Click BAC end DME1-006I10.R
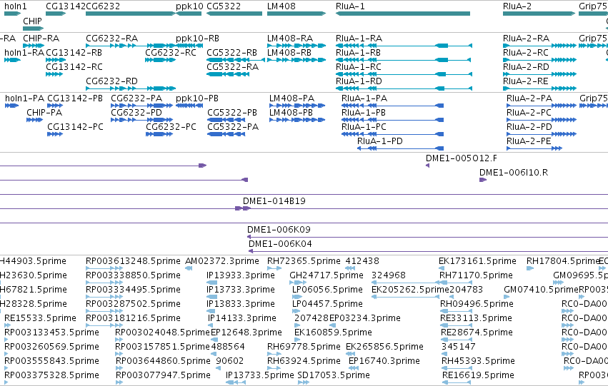 tap(483, 180)
